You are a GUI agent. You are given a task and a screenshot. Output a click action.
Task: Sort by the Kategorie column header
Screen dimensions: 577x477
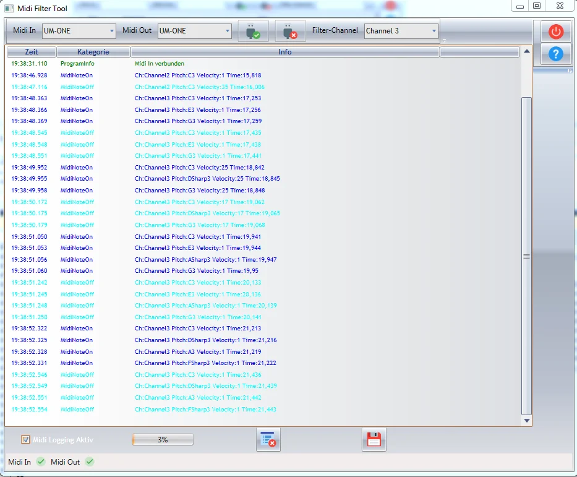93,52
